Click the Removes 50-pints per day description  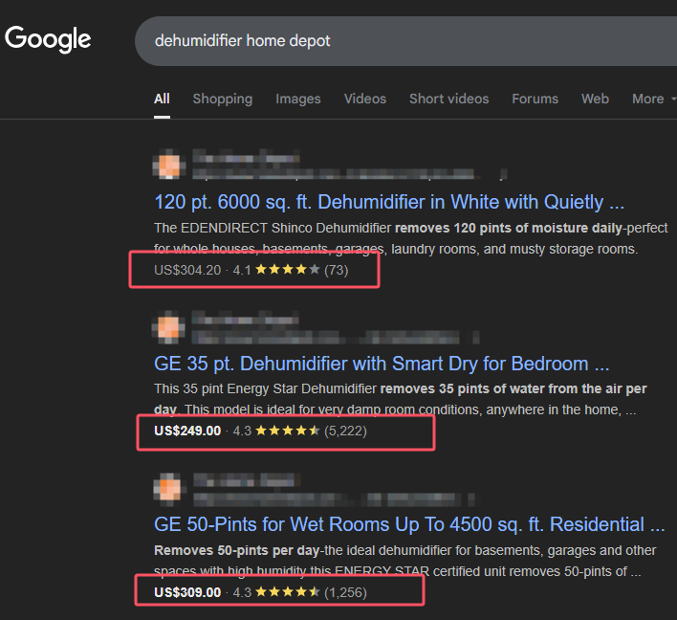[x=405, y=561]
